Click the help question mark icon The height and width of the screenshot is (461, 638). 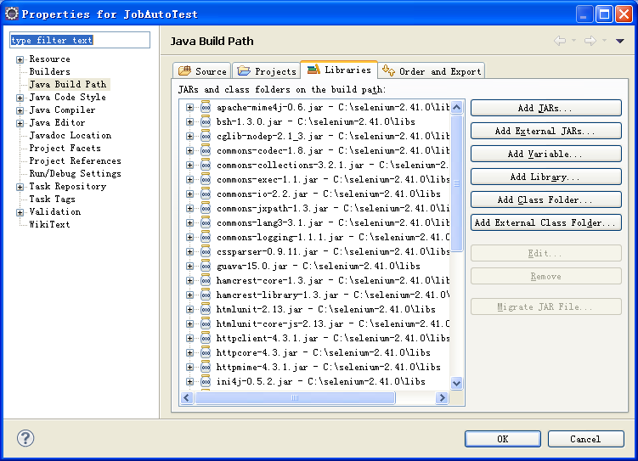coord(25,438)
